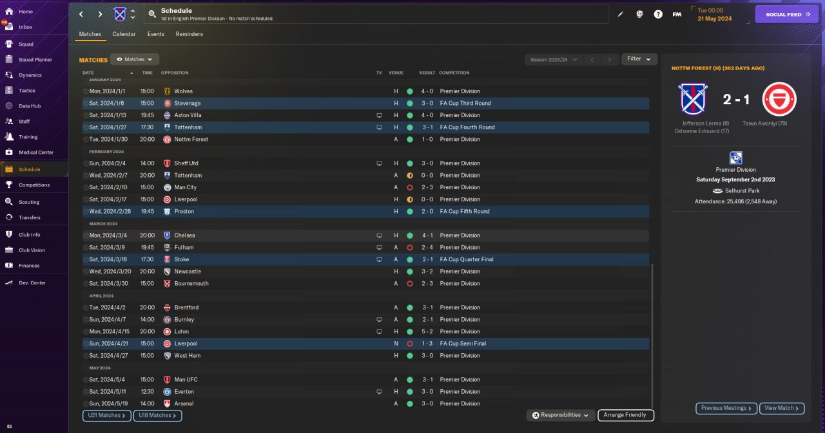Toggle marker on the Sheff Utd match row
This screenshot has width=825, height=433.
(x=86, y=163)
